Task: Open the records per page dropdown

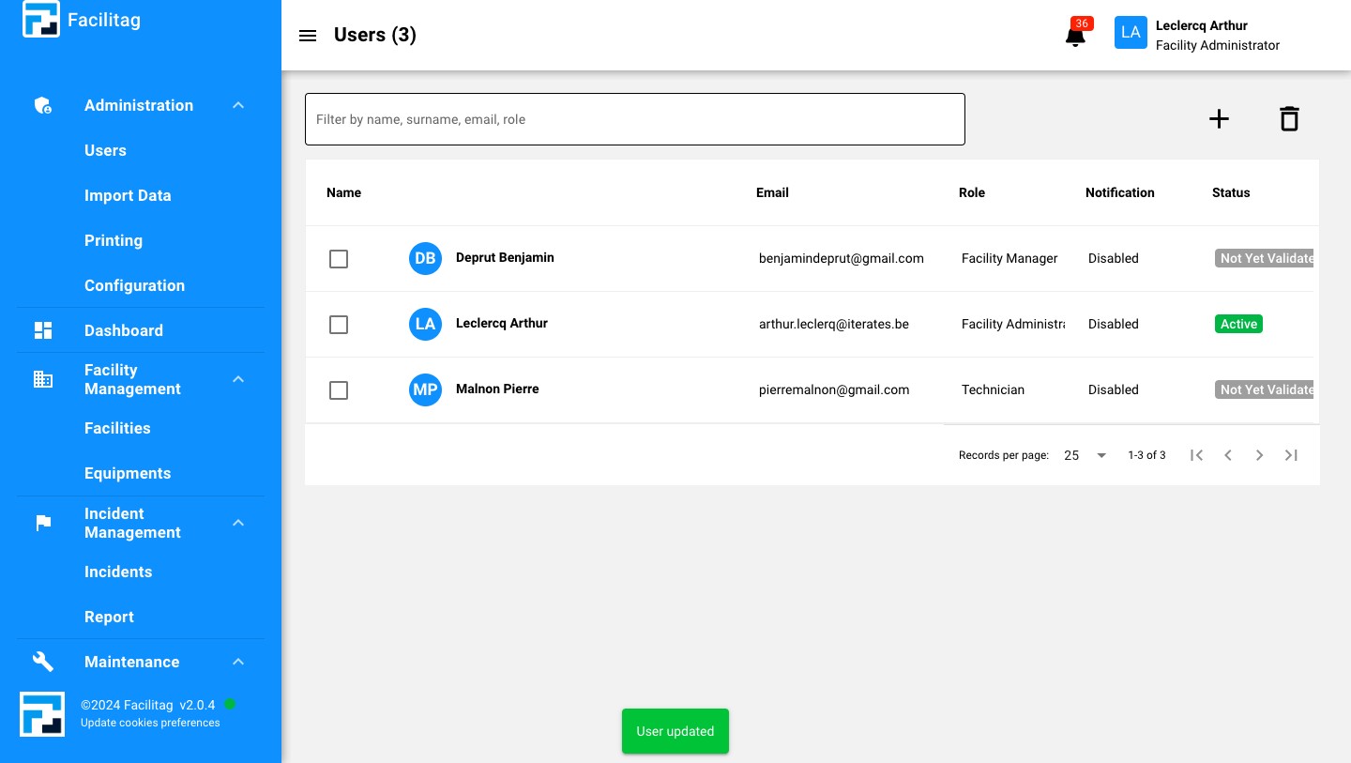Action: [x=1085, y=455]
